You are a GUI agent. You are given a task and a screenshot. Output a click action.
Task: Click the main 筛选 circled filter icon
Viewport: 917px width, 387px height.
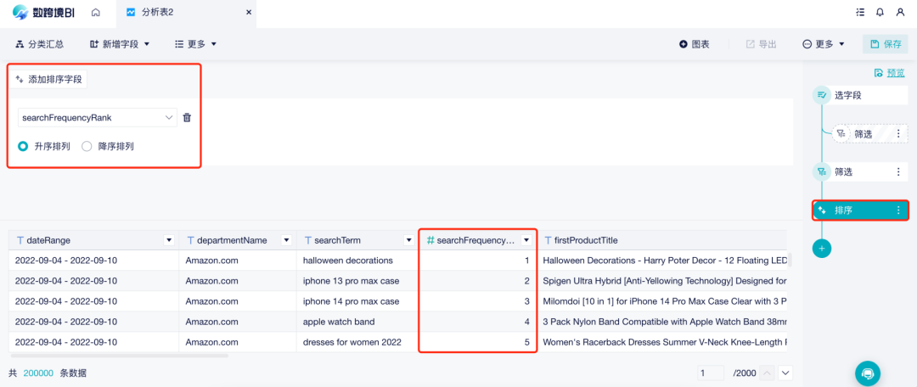pos(822,172)
